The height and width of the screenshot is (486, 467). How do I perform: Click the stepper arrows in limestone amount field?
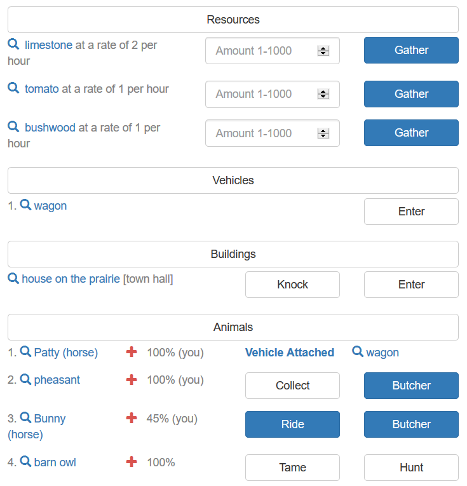(x=323, y=51)
